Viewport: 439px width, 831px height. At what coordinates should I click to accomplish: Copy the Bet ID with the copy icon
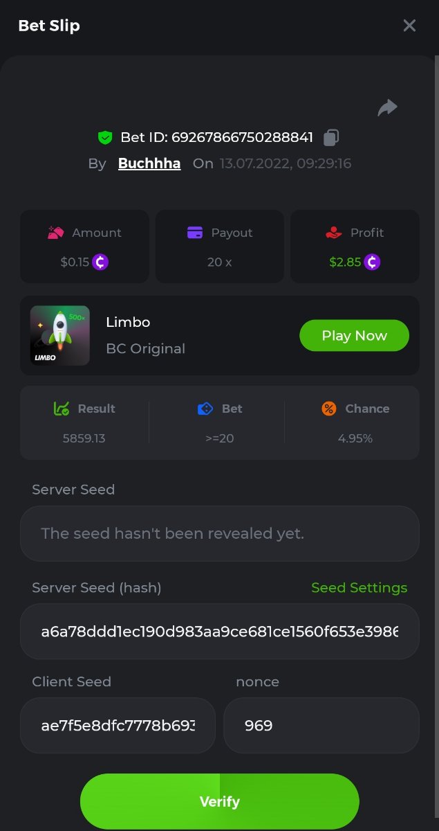tap(331, 137)
